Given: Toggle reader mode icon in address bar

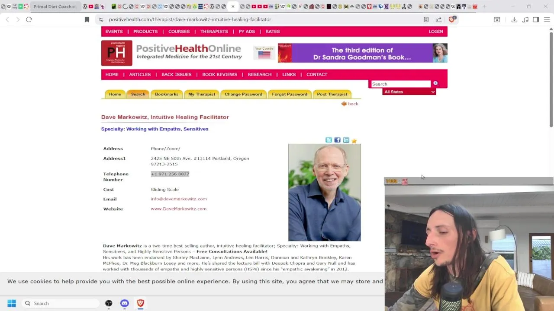Looking at the screenshot, I should pos(426,19).
